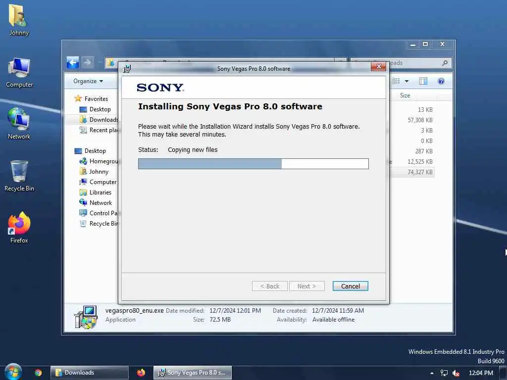Open Explorer help button
The width and height of the screenshot is (507, 380).
[441, 81]
